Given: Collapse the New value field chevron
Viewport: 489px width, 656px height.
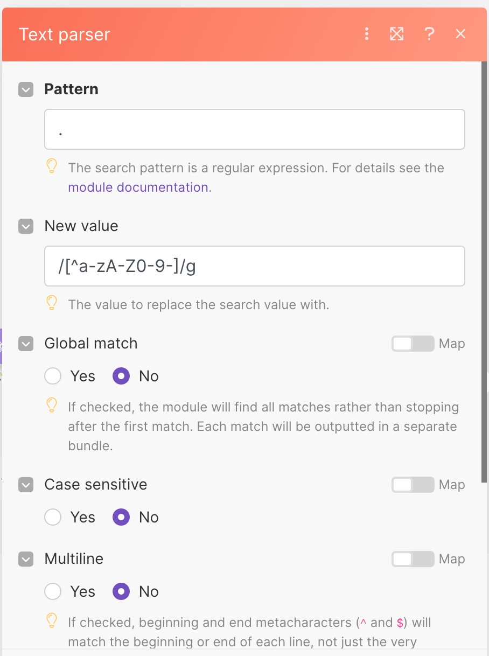Looking at the screenshot, I should click(x=26, y=226).
